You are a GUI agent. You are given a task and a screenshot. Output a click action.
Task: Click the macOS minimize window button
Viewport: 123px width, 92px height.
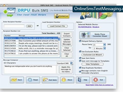click(4, 5)
